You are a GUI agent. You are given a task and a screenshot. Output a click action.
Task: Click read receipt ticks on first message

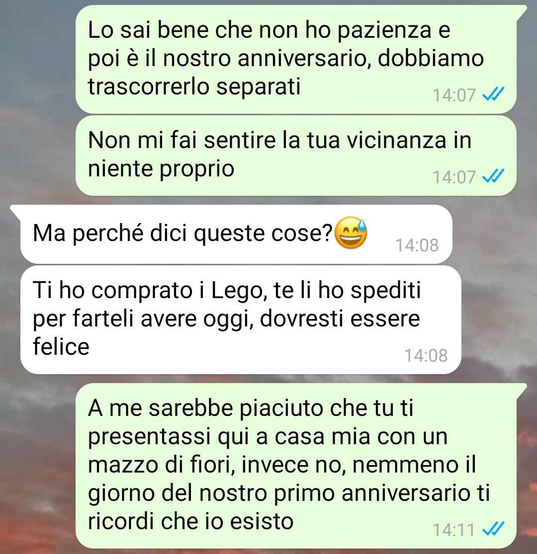tap(493, 94)
